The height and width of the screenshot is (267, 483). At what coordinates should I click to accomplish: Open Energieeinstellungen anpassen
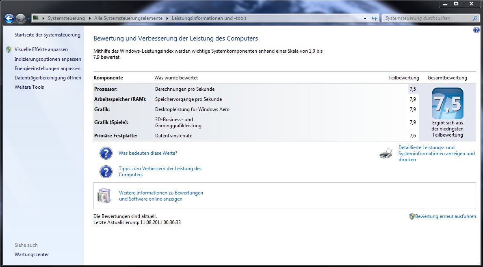point(48,68)
